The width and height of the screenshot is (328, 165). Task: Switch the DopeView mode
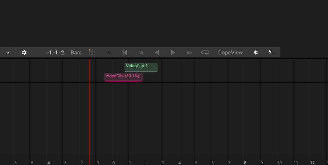tap(230, 53)
